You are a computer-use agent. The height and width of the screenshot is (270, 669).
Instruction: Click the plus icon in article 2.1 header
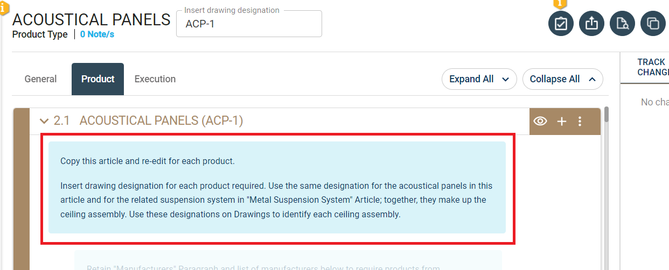pyautogui.click(x=562, y=122)
